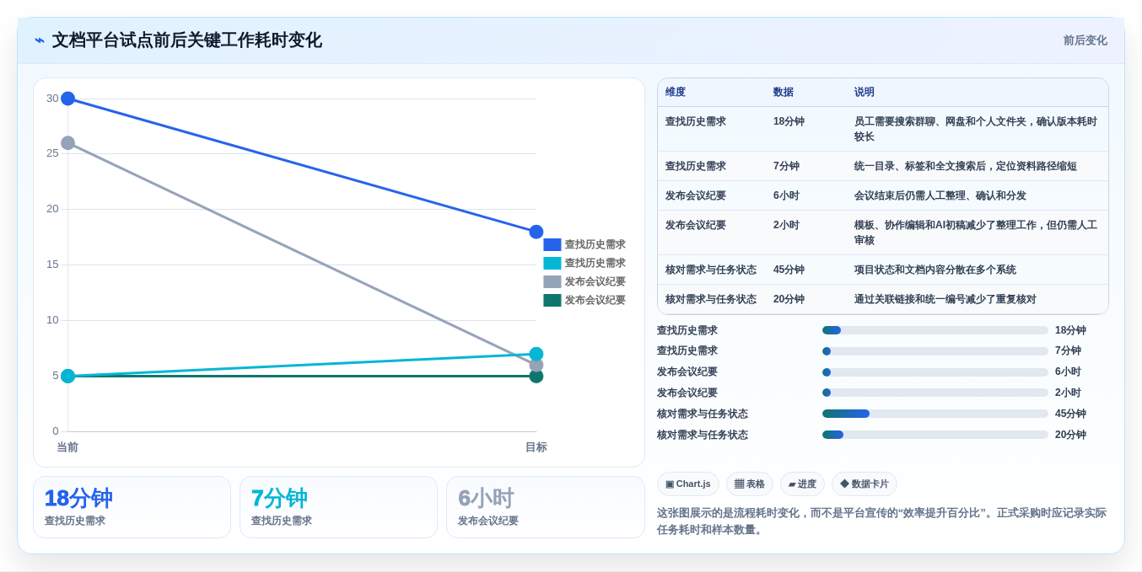This screenshot has height=572, width=1142.
Task: Click the description starting 统一目录、标签和全文搜索后
Action: [x=966, y=167]
